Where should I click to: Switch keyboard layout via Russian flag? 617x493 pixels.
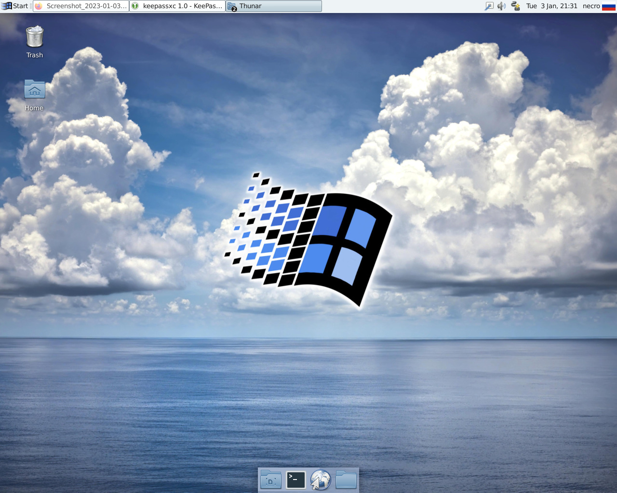click(609, 6)
